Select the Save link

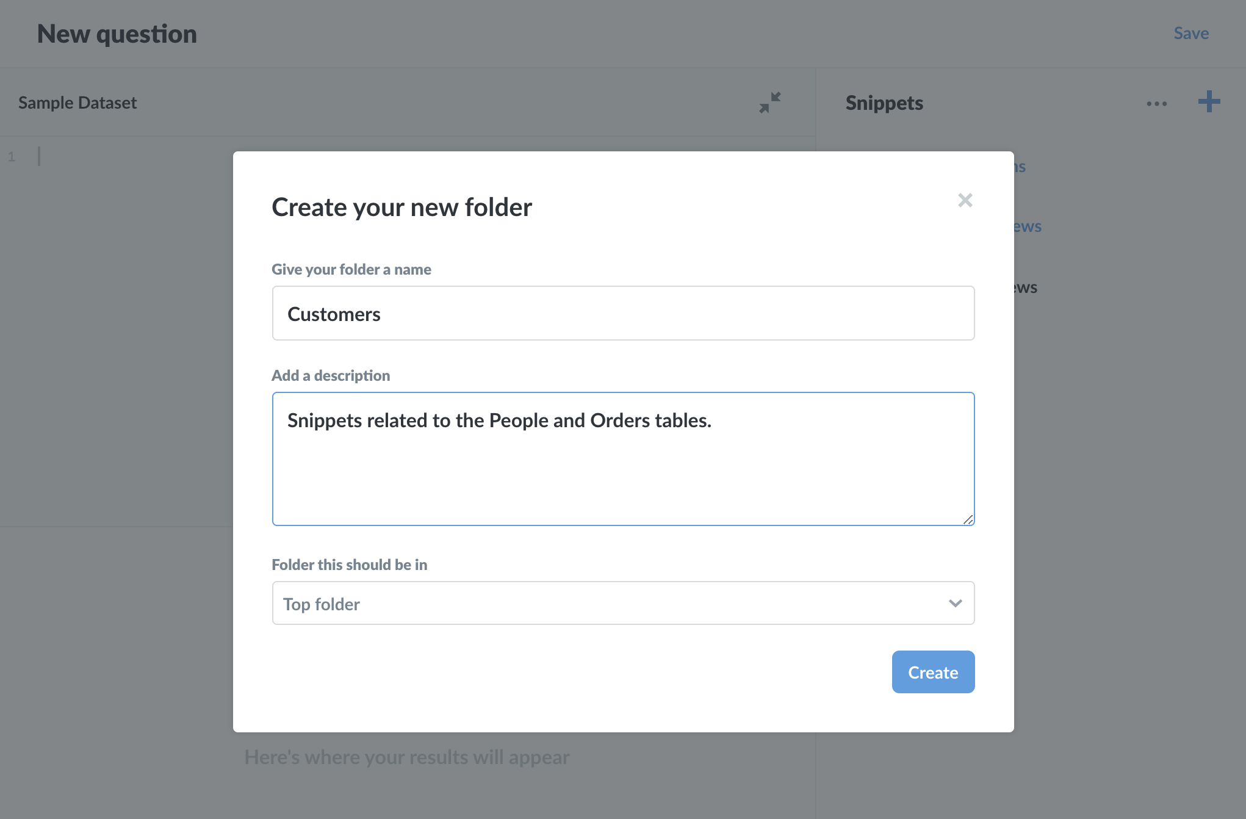[x=1190, y=33]
